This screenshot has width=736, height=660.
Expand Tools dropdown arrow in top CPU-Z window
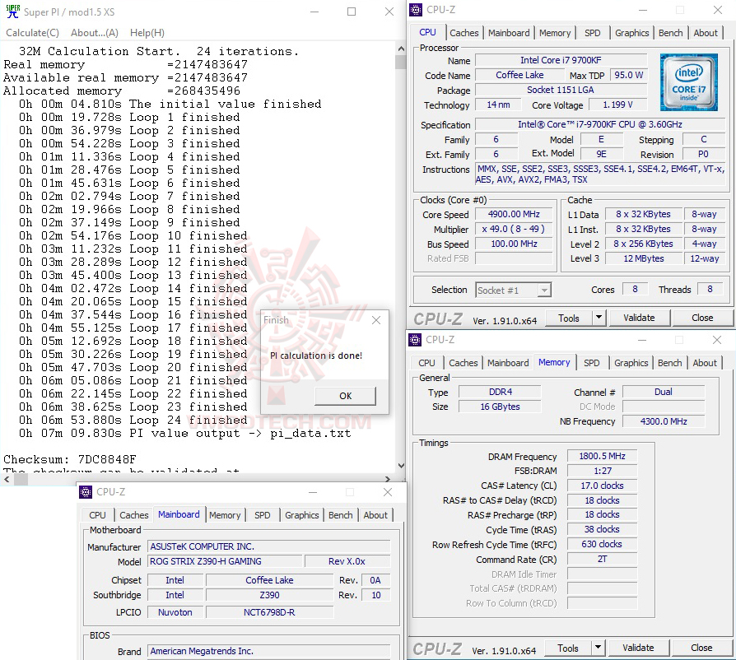[599, 318]
